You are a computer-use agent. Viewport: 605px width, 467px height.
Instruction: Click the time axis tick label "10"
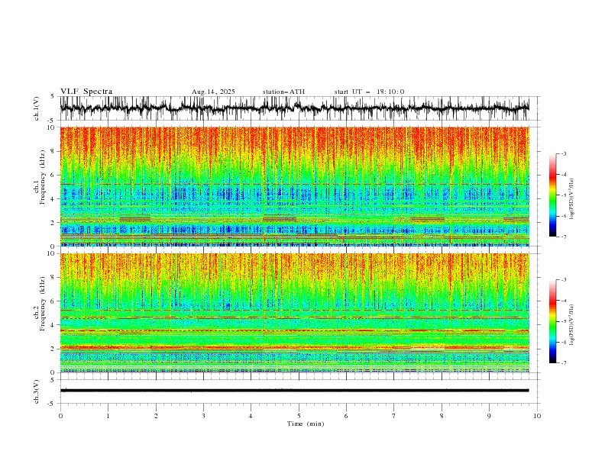tap(537, 416)
